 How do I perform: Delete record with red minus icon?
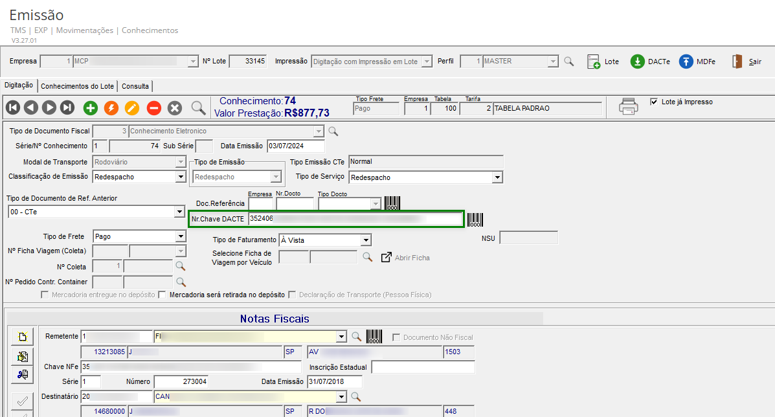[153, 107]
